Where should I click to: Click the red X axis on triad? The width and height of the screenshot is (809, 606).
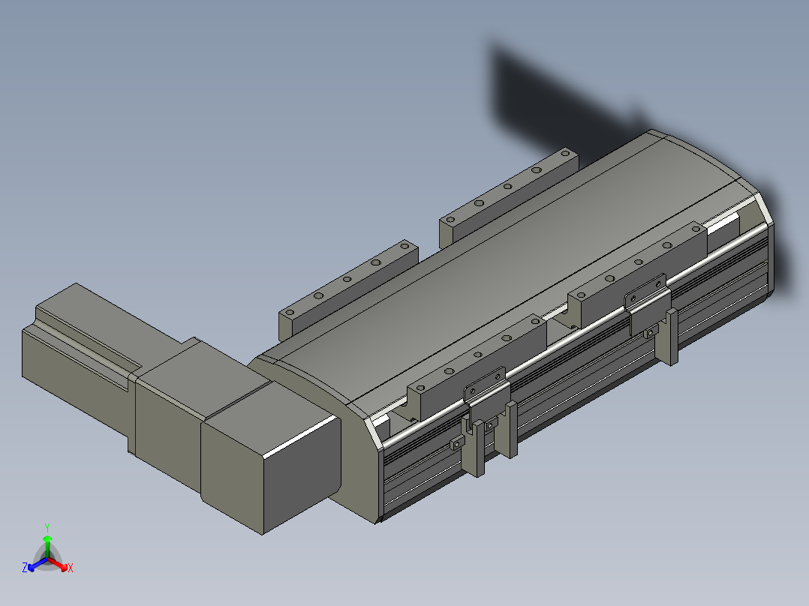59,564
